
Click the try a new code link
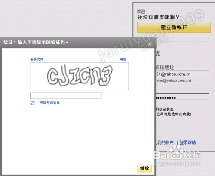click(49, 102)
